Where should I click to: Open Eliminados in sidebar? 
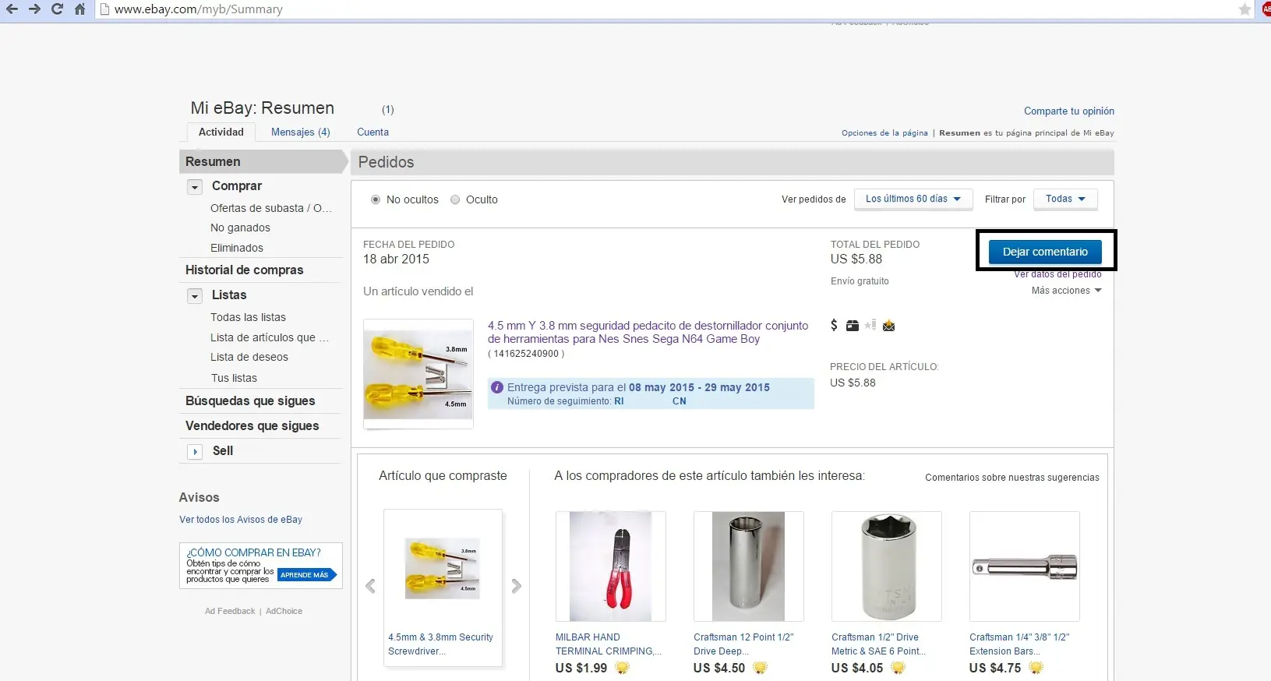[237, 248]
